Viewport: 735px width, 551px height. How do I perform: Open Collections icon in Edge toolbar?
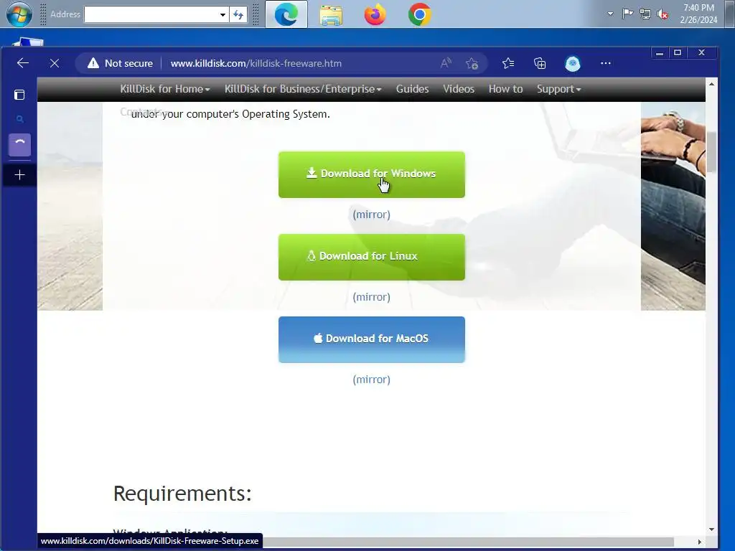click(540, 63)
